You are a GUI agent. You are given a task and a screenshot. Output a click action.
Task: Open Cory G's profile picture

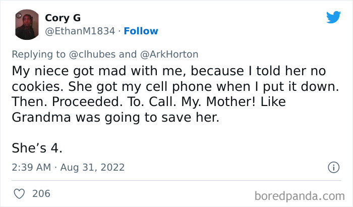tap(27, 25)
